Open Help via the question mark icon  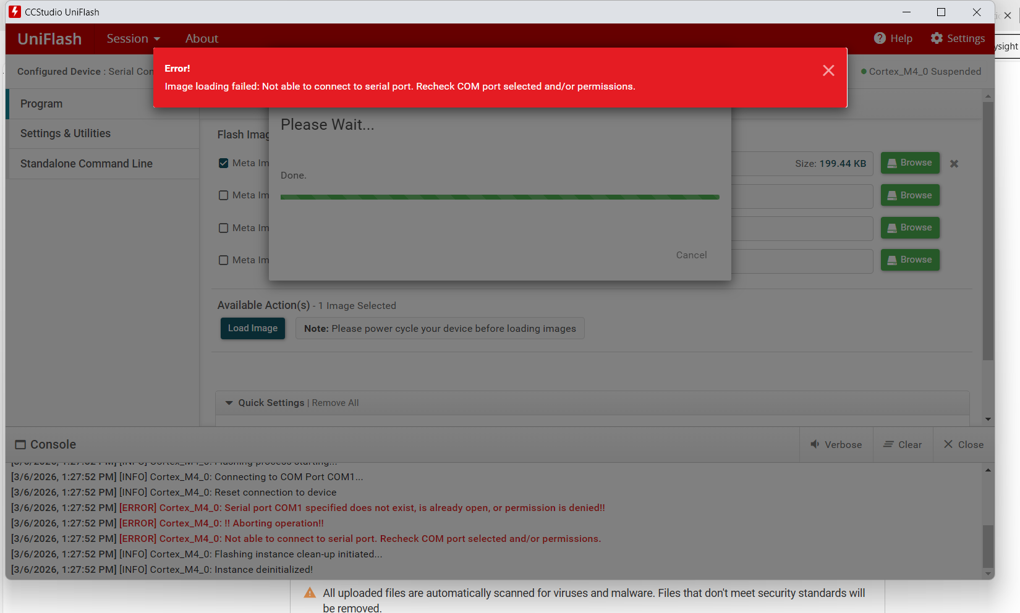pyautogui.click(x=880, y=38)
